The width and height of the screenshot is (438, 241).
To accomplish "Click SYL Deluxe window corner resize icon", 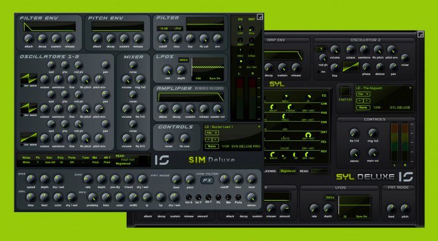I will (x=420, y=34).
